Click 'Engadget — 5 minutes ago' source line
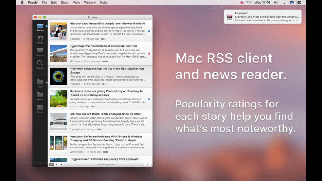Viewport: 322px width, 181px height. pyautogui.click(x=84, y=39)
